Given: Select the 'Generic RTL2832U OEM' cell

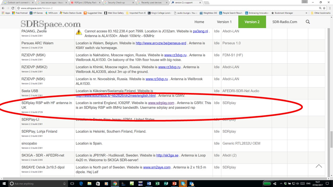Looking at the screenshot, I should tap(246, 146).
